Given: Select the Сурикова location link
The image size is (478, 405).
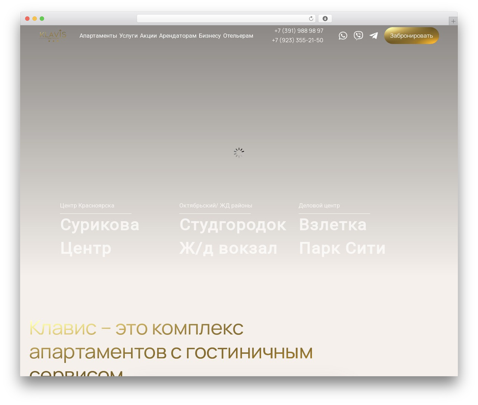Looking at the screenshot, I should tap(100, 225).
